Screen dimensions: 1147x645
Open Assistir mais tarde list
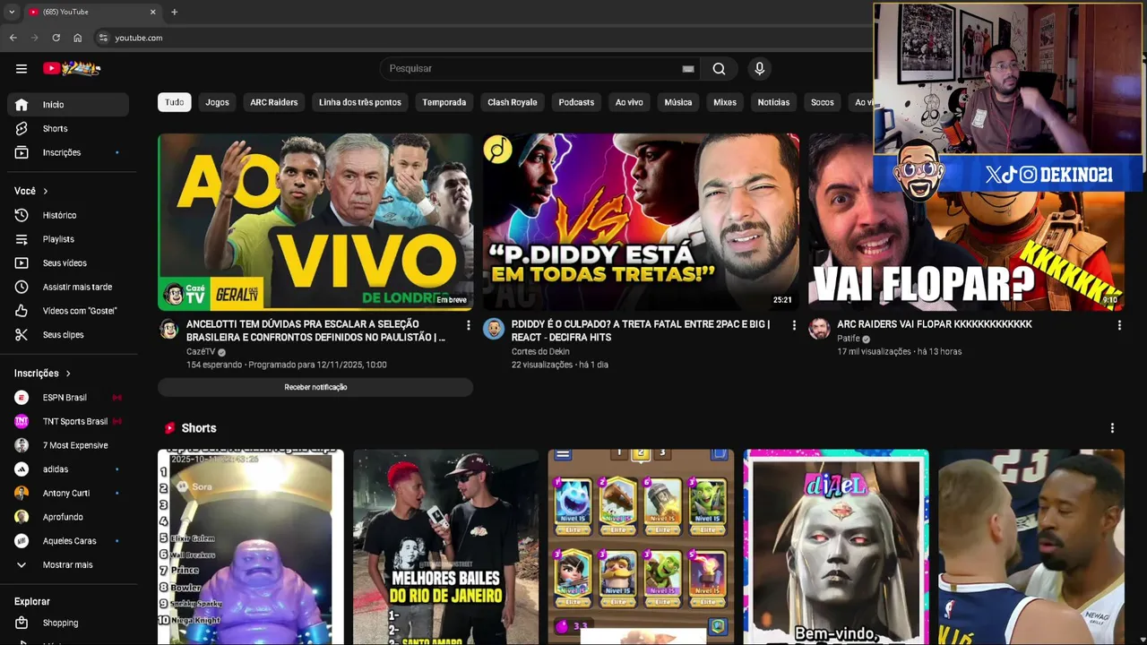coord(68,287)
